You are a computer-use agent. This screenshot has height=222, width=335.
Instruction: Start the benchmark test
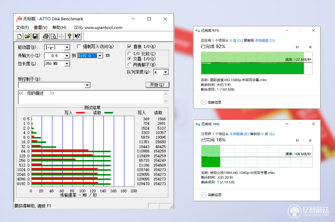pos(157,85)
